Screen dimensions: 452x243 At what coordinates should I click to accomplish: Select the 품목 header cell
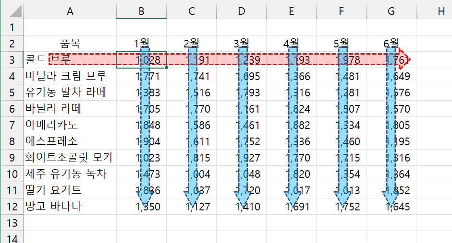click(x=70, y=43)
